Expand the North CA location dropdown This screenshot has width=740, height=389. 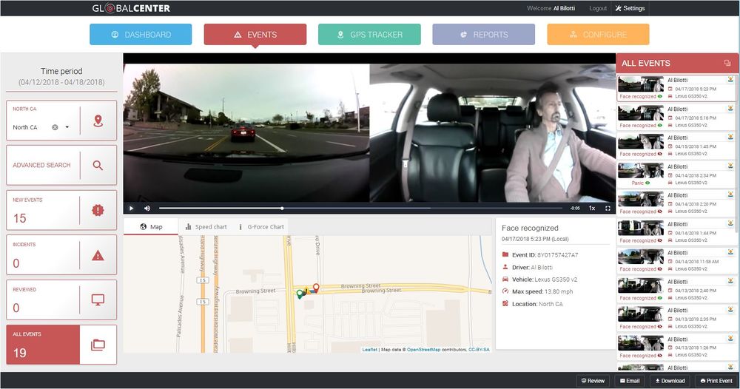tap(67, 127)
